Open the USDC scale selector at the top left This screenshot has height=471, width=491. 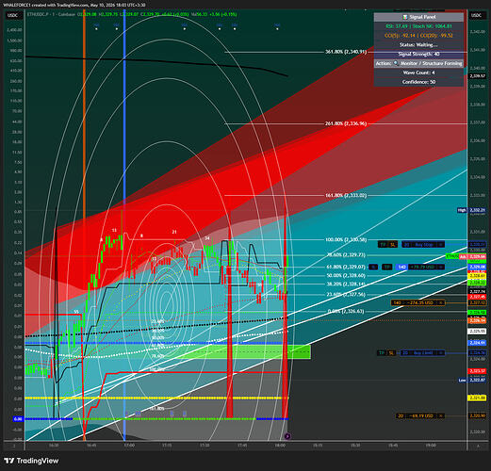pos(13,15)
